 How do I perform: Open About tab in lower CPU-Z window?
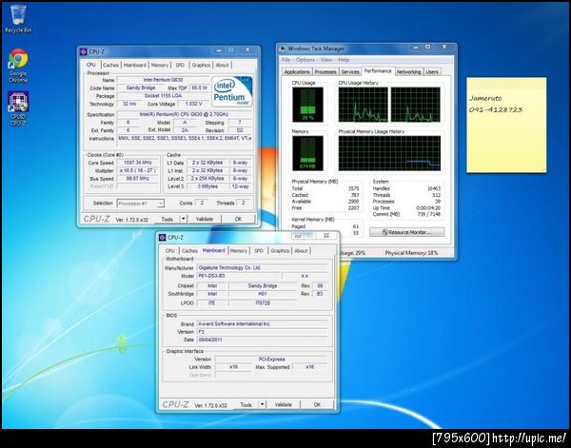click(x=301, y=251)
